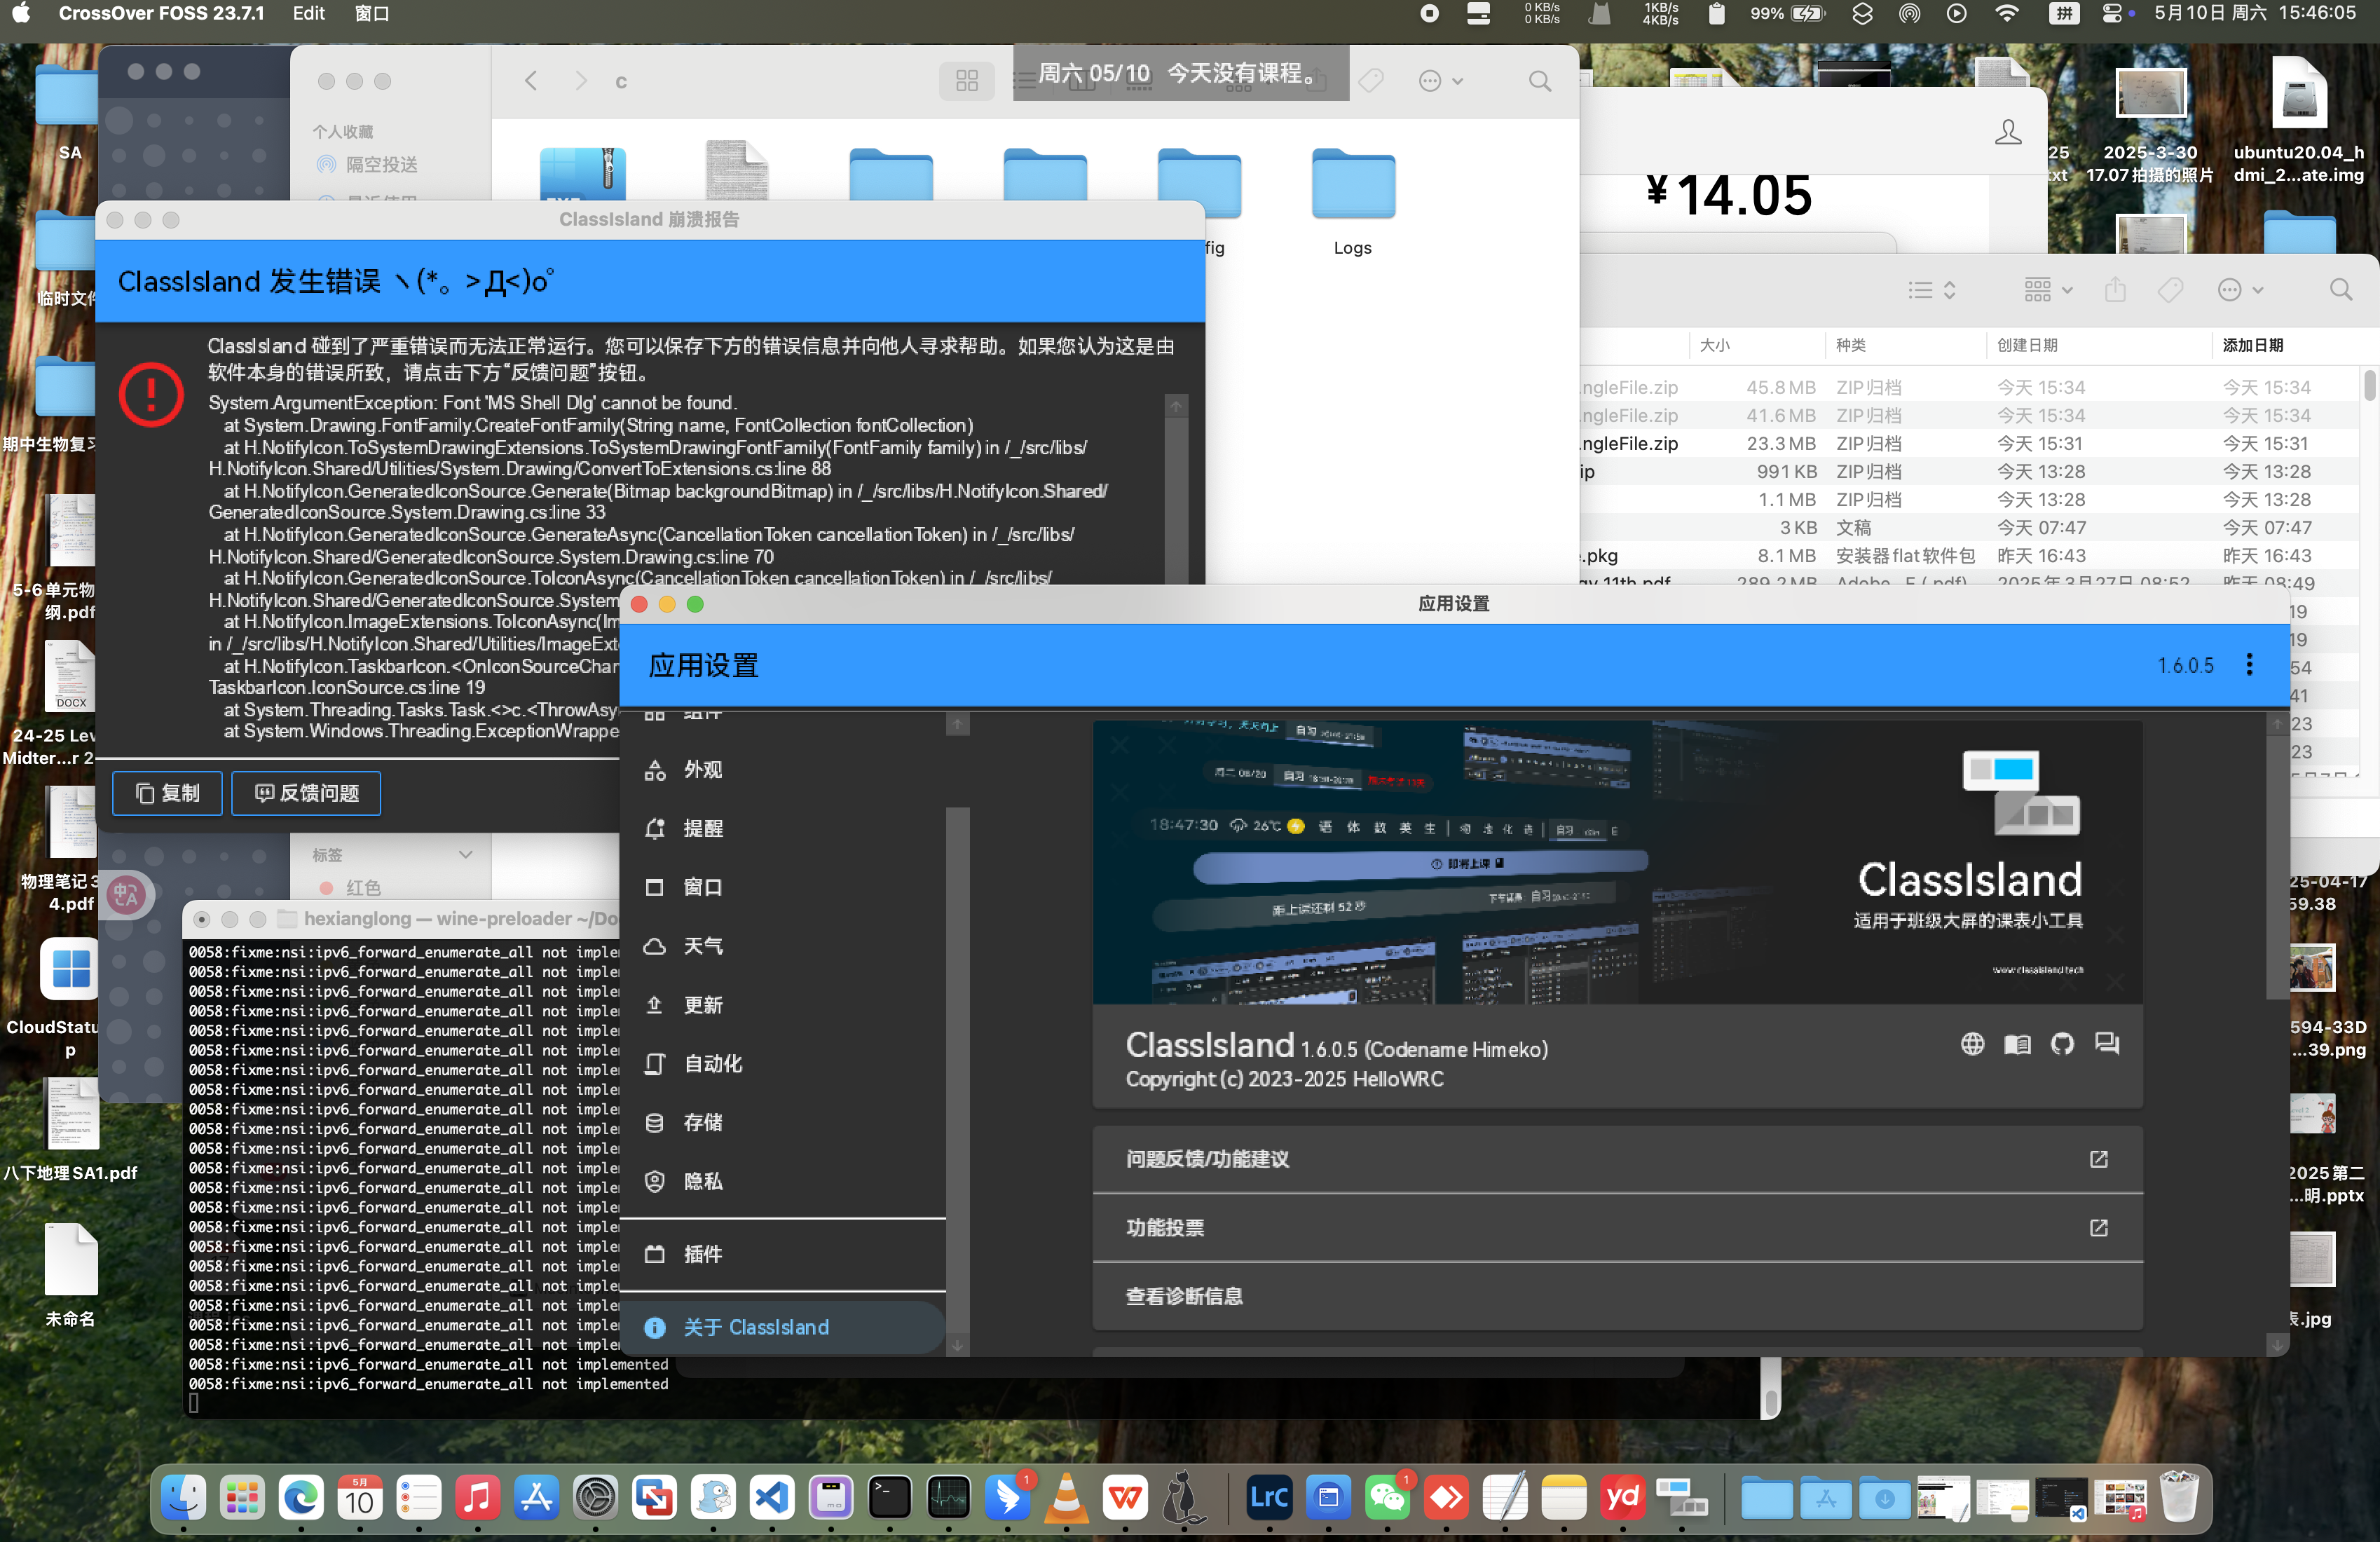
Task: Open the documentation book icon
Action: coord(2017,1043)
